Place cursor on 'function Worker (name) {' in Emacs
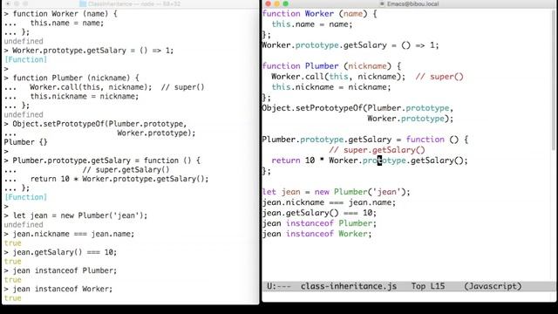Screen dimensions: 558x314 tap(319, 14)
